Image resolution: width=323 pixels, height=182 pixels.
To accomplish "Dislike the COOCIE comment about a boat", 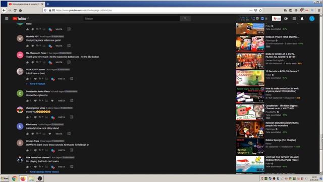I will click(x=35, y=79).
